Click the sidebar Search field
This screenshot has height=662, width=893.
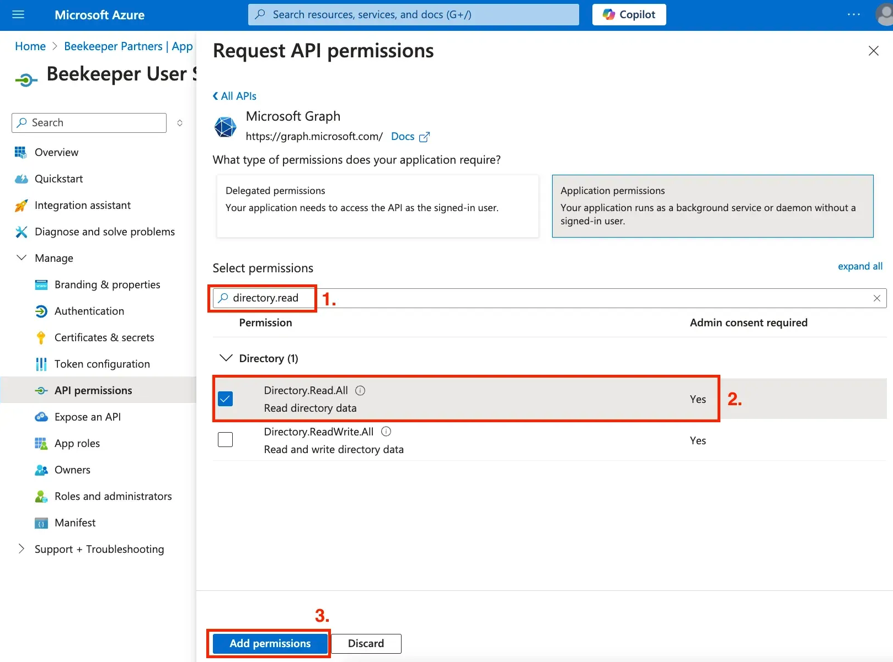(x=89, y=123)
